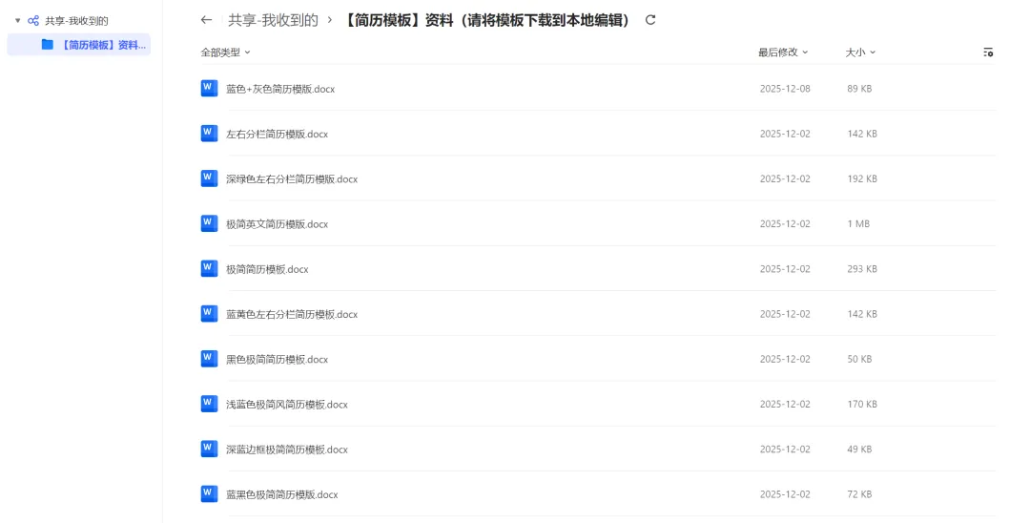1030x523 pixels.
Task: Click the current folder title in breadcrumb
Action: [x=486, y=20]
